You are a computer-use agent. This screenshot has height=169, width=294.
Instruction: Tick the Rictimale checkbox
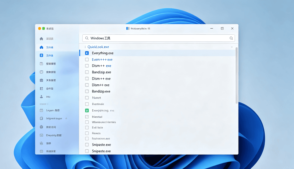coord(87,104)
